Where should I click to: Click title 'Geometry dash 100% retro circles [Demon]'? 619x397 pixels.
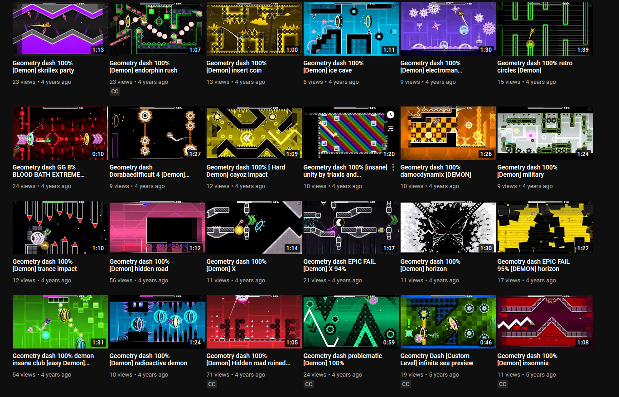click(x=535, y=67)
